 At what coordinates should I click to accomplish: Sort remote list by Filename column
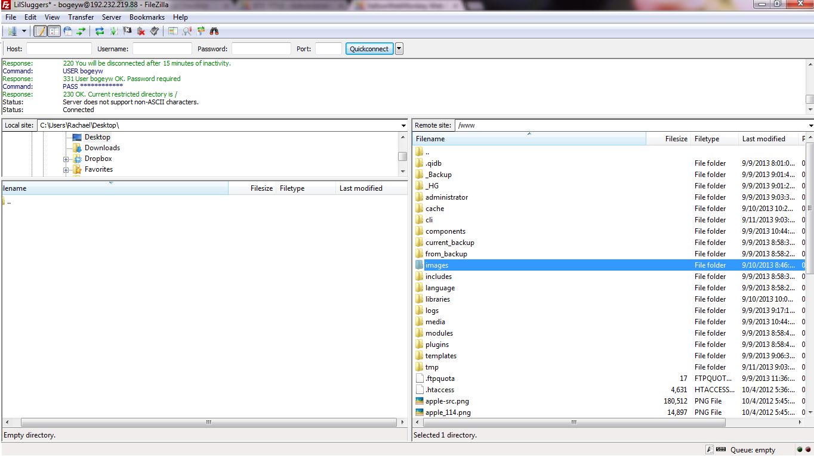529,139
